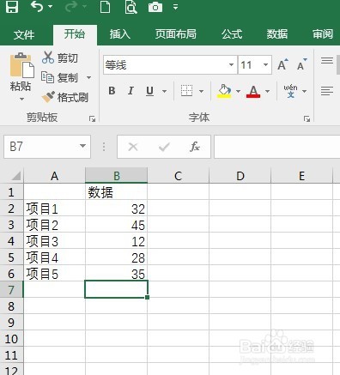Expand the 复制 dropdown arrow
This screenshot has height=375, width=340.
pyautogui.click(x=89, y=77)
